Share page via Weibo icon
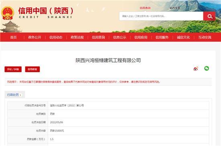Viewport: 221px width, 146px height. (196, 69)
